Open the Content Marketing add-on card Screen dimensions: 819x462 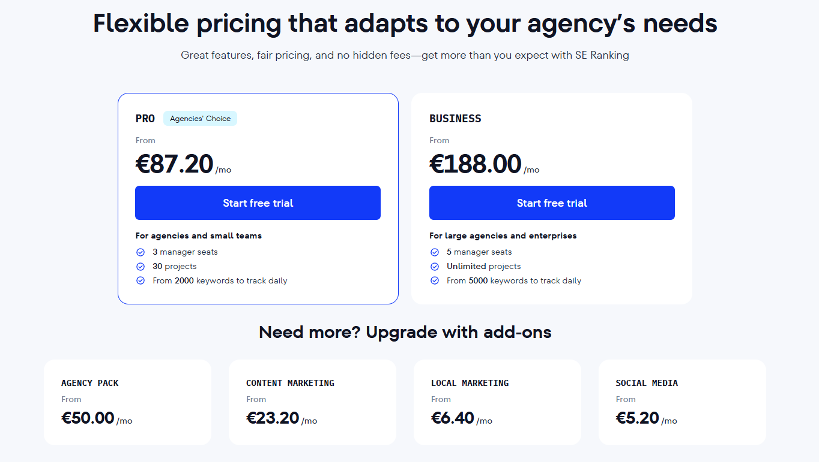pos(312,402)
